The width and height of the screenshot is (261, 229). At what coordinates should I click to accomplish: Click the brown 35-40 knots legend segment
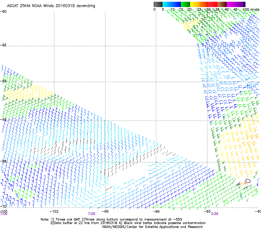tap(222, 4)
